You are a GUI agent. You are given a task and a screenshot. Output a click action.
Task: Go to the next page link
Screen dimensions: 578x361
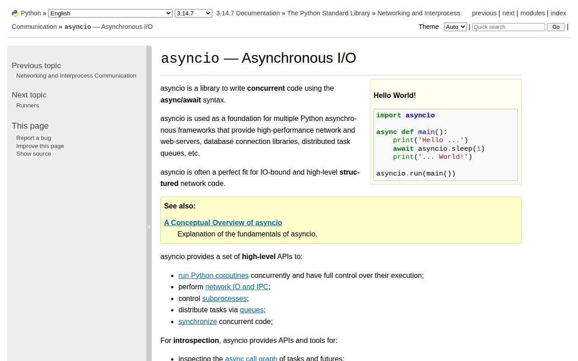508,13
